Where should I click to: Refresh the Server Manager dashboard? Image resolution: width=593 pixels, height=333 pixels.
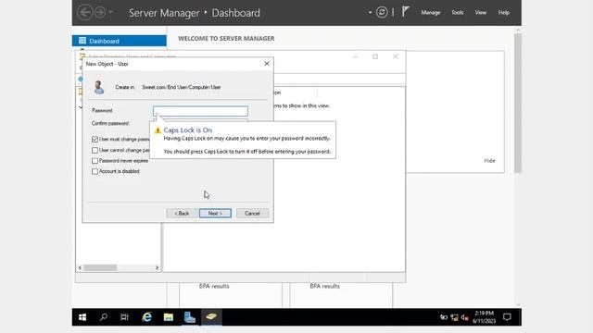pos(382,12)
